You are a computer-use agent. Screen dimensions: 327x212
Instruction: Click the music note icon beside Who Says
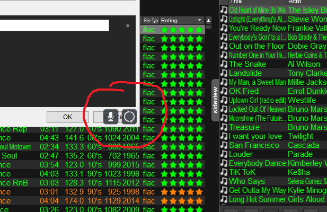tap(224, 181)
